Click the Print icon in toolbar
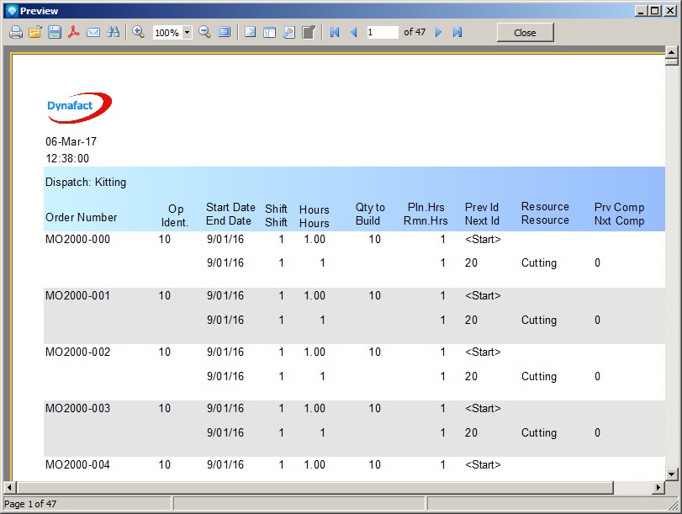This screenshot has width=682, height=514. coord(15,32)
